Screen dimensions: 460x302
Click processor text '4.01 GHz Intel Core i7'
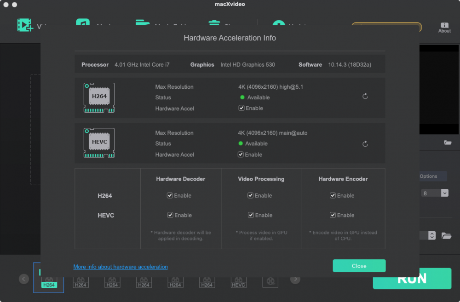(142, 64)
